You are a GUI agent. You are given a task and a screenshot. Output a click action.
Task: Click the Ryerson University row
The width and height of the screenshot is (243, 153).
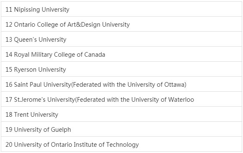tap(121, 69)
